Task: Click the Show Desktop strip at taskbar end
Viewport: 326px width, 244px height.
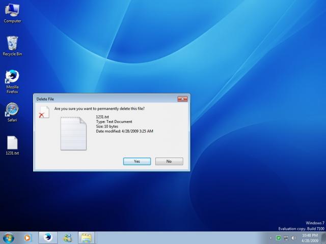Action: 324,237
